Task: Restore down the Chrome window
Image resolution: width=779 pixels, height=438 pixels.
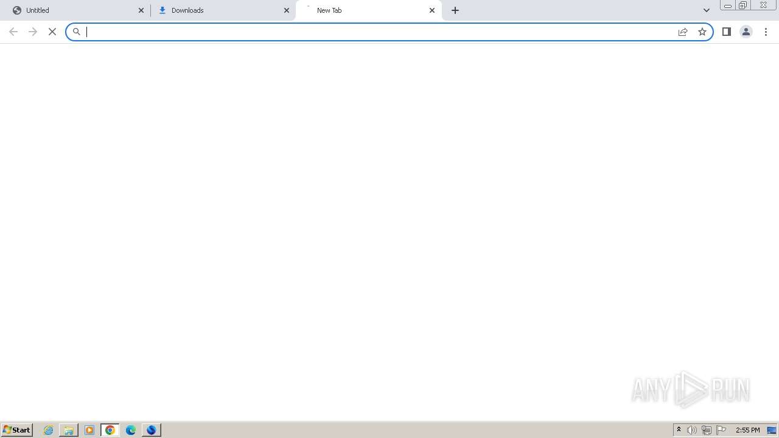Action: [x=743, y=5]
